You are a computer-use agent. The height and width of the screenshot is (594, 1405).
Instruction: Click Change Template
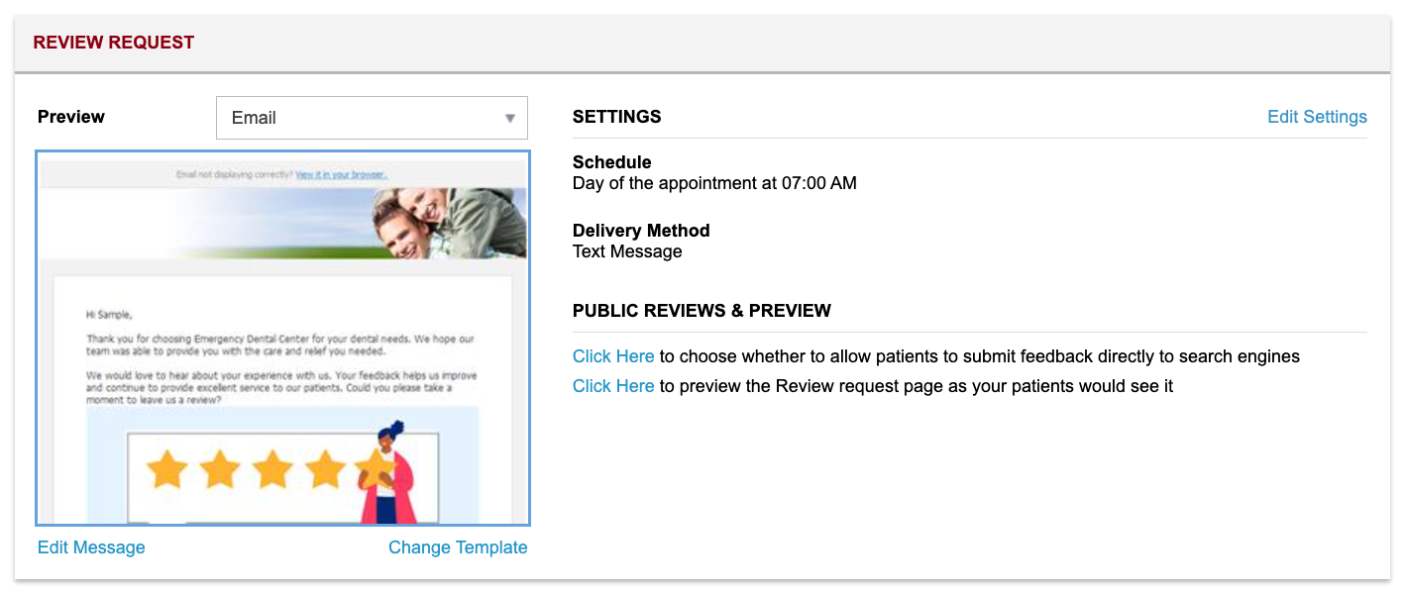tap(457, 546)
